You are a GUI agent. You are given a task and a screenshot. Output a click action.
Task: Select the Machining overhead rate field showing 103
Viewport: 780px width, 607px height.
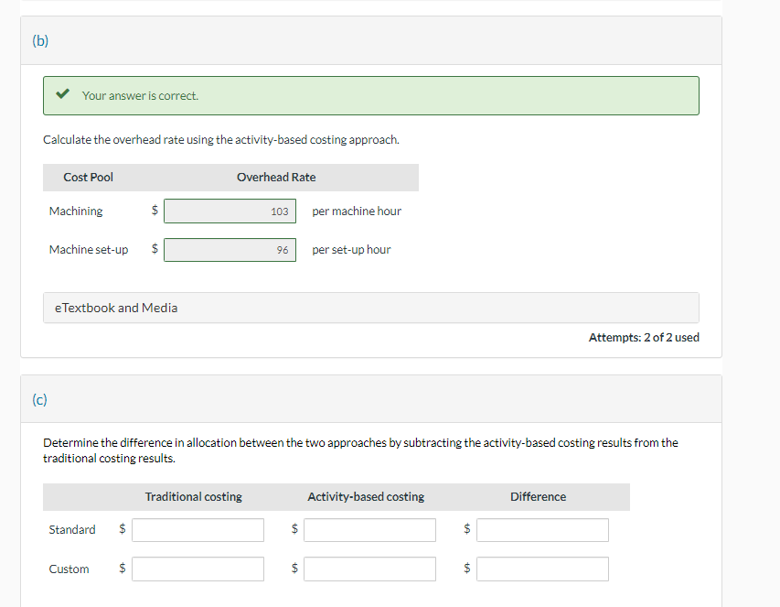coord(230,211)
